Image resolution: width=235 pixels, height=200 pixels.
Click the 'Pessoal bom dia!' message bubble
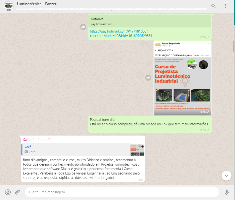149,122
